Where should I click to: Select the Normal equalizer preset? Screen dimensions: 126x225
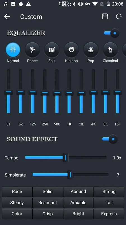13,50
